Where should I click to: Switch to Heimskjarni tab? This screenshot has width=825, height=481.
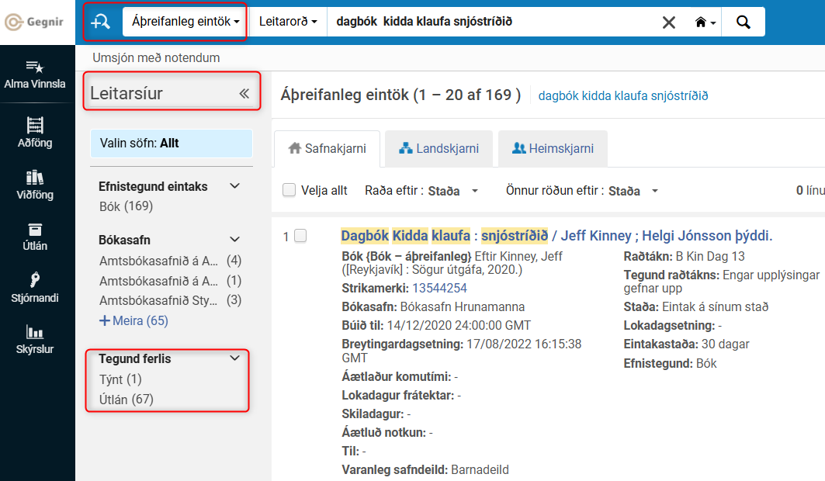pyautogui.click(x=553, y=149)
